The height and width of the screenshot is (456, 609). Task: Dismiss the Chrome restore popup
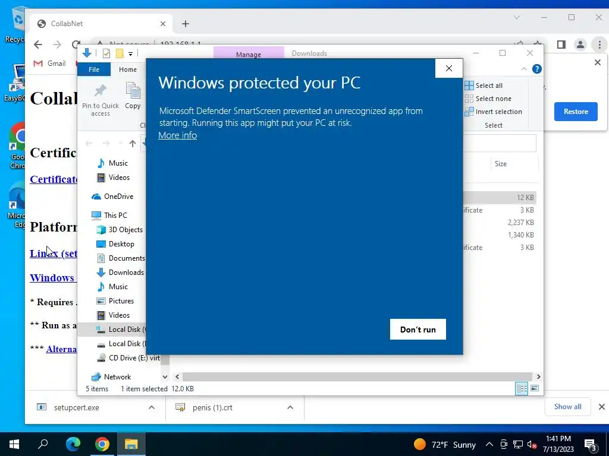pyautogui.click(x=598, y=62)
